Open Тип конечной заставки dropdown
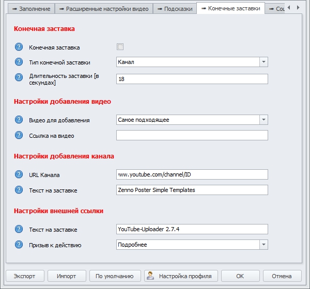310x289 pixels. click(263, 62)
